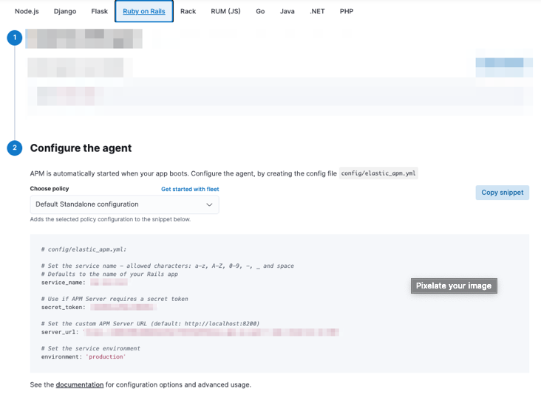This screenshot has height=394, width=541.
Task: Switch to the Node.js tab
Action: click(27, 11)
